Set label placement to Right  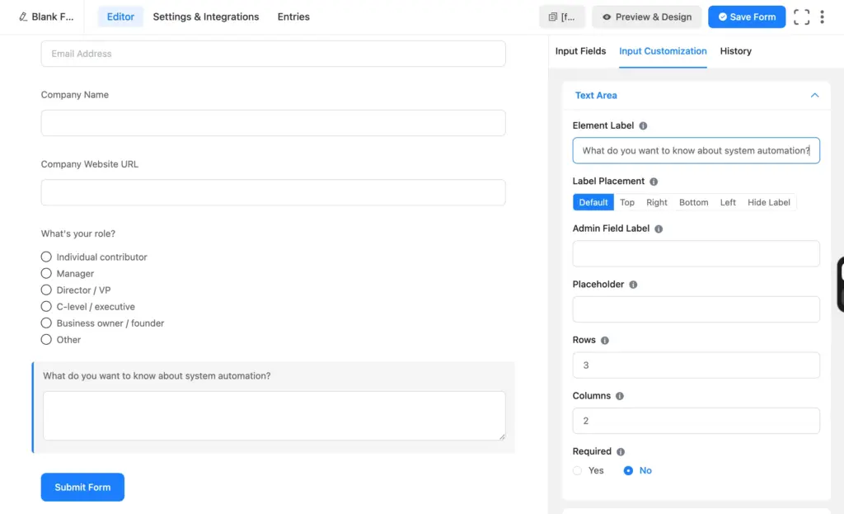click(x=656, y=203)
